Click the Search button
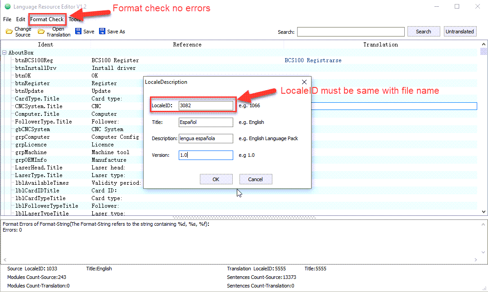The image size is (488, 292). tap(424, 32)
